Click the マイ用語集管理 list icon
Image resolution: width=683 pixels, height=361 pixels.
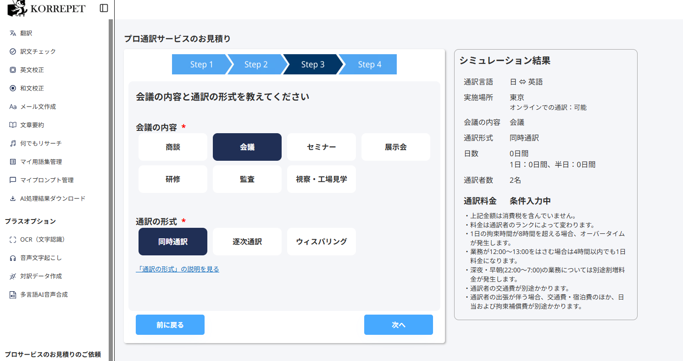pos(13,162)
